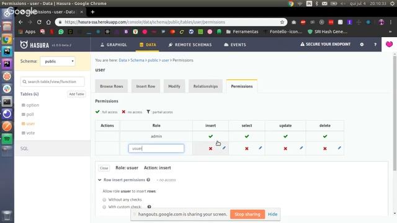Viewport: 397px width, 223px height.
Task: Select the Permissions tab
Action: (242, 86)
